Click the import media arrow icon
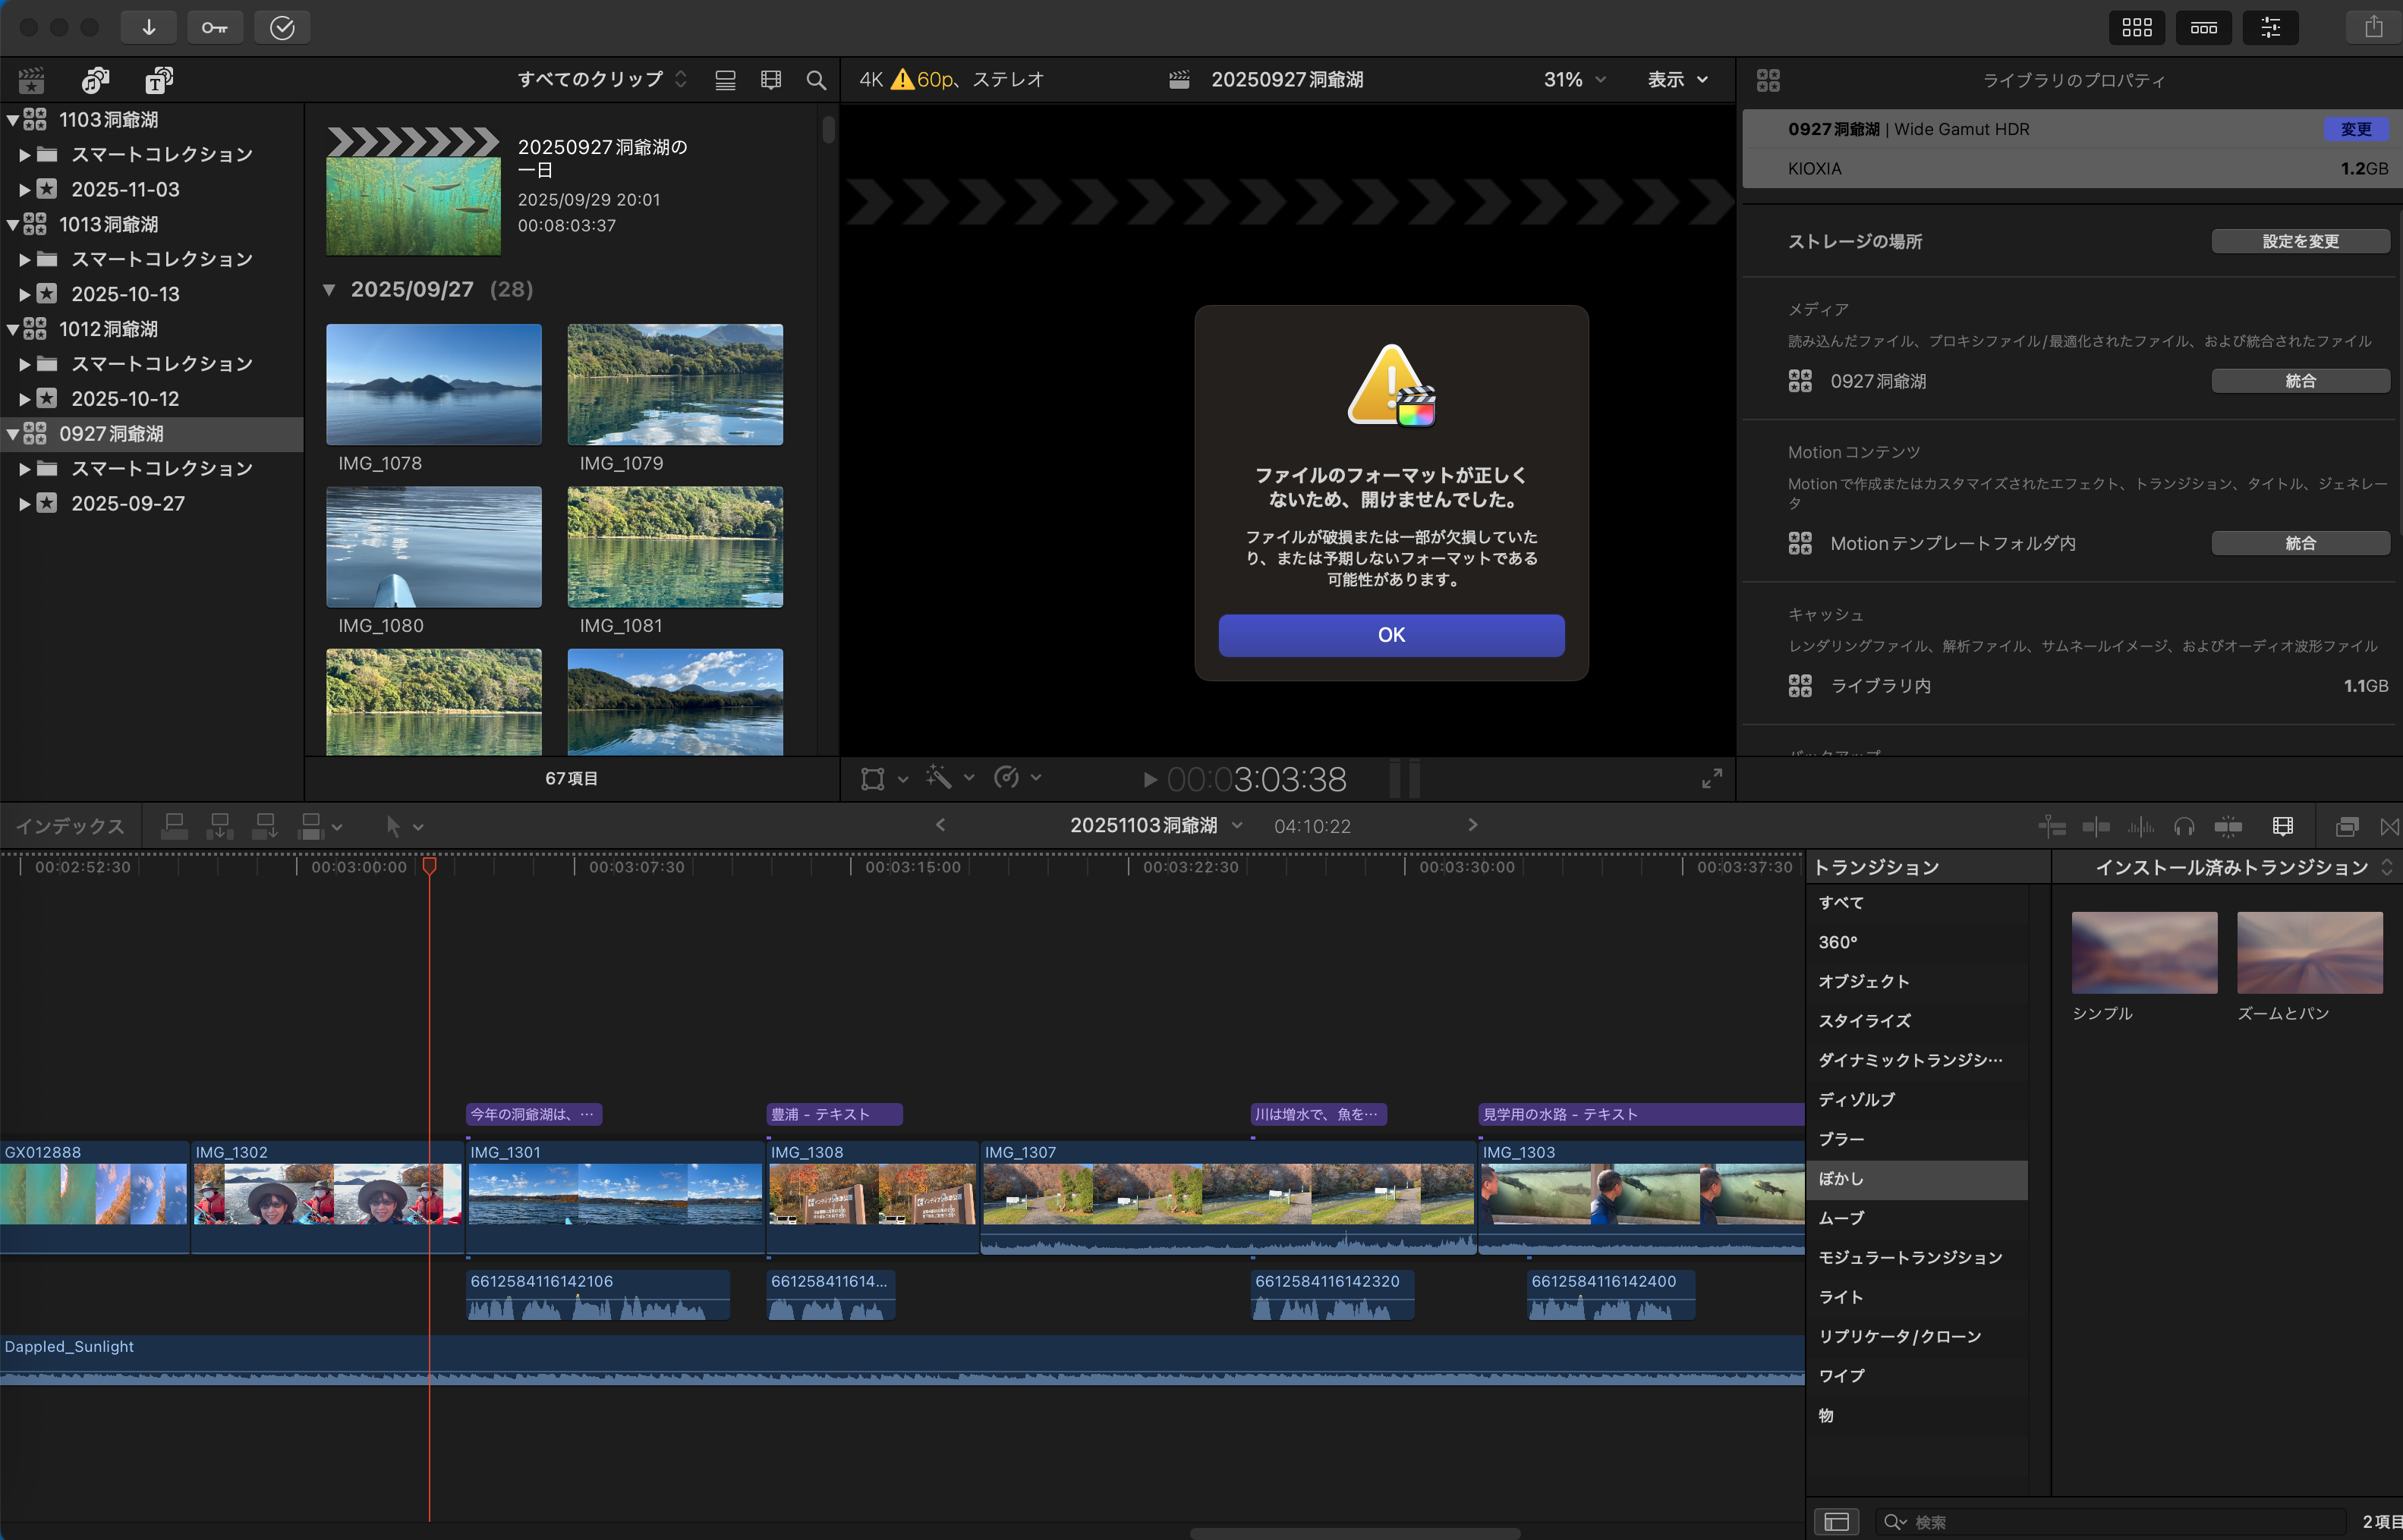Viewport: 2403px width, 1540px height. click(148, 27)
